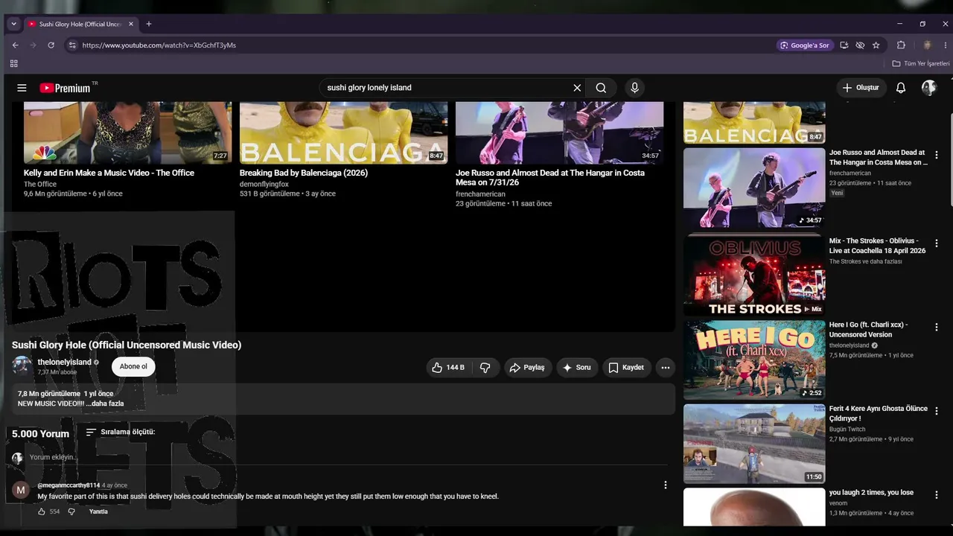Play Ferit 4 Kere Aynı Ghosta video thumbnail
Image resolution: width=953 pixels, height=536 pixels.
[754, 444]
